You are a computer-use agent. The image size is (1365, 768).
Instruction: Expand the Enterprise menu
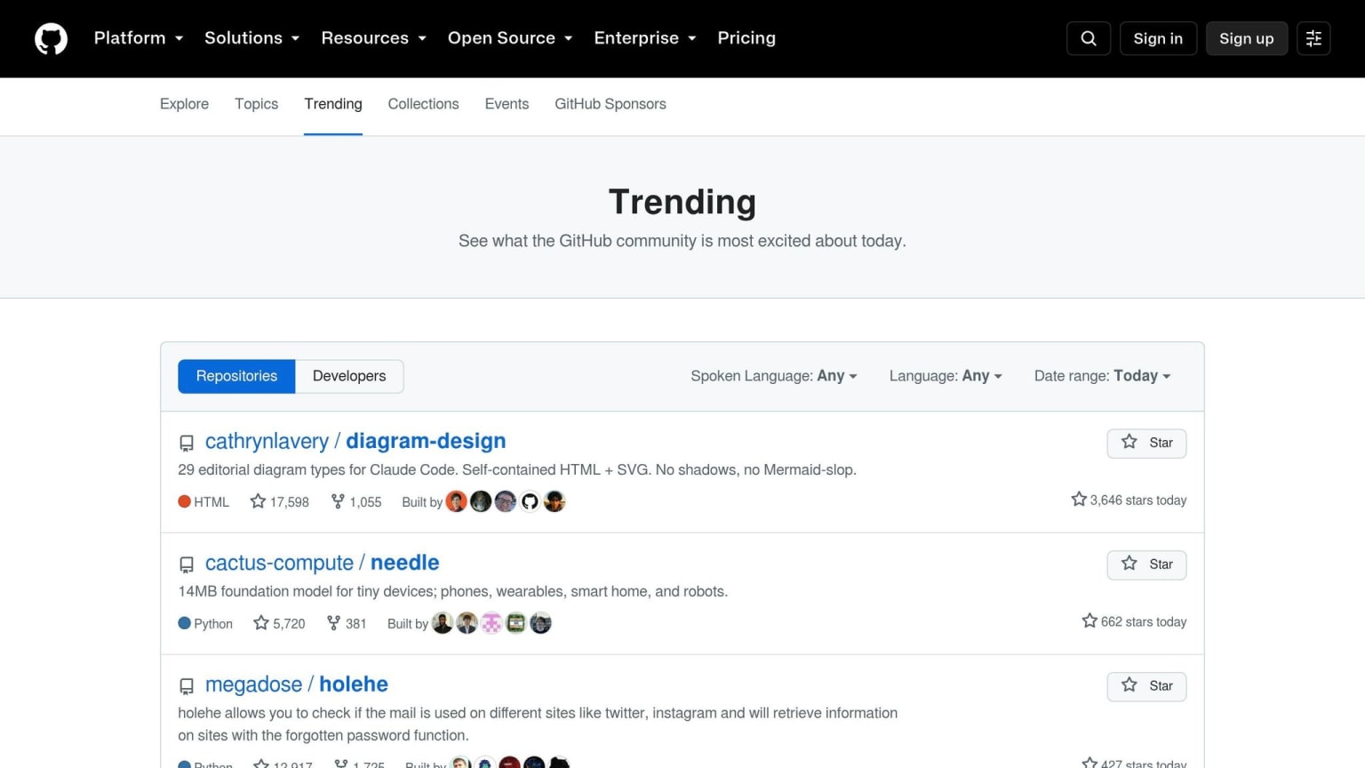pos(645,38)
